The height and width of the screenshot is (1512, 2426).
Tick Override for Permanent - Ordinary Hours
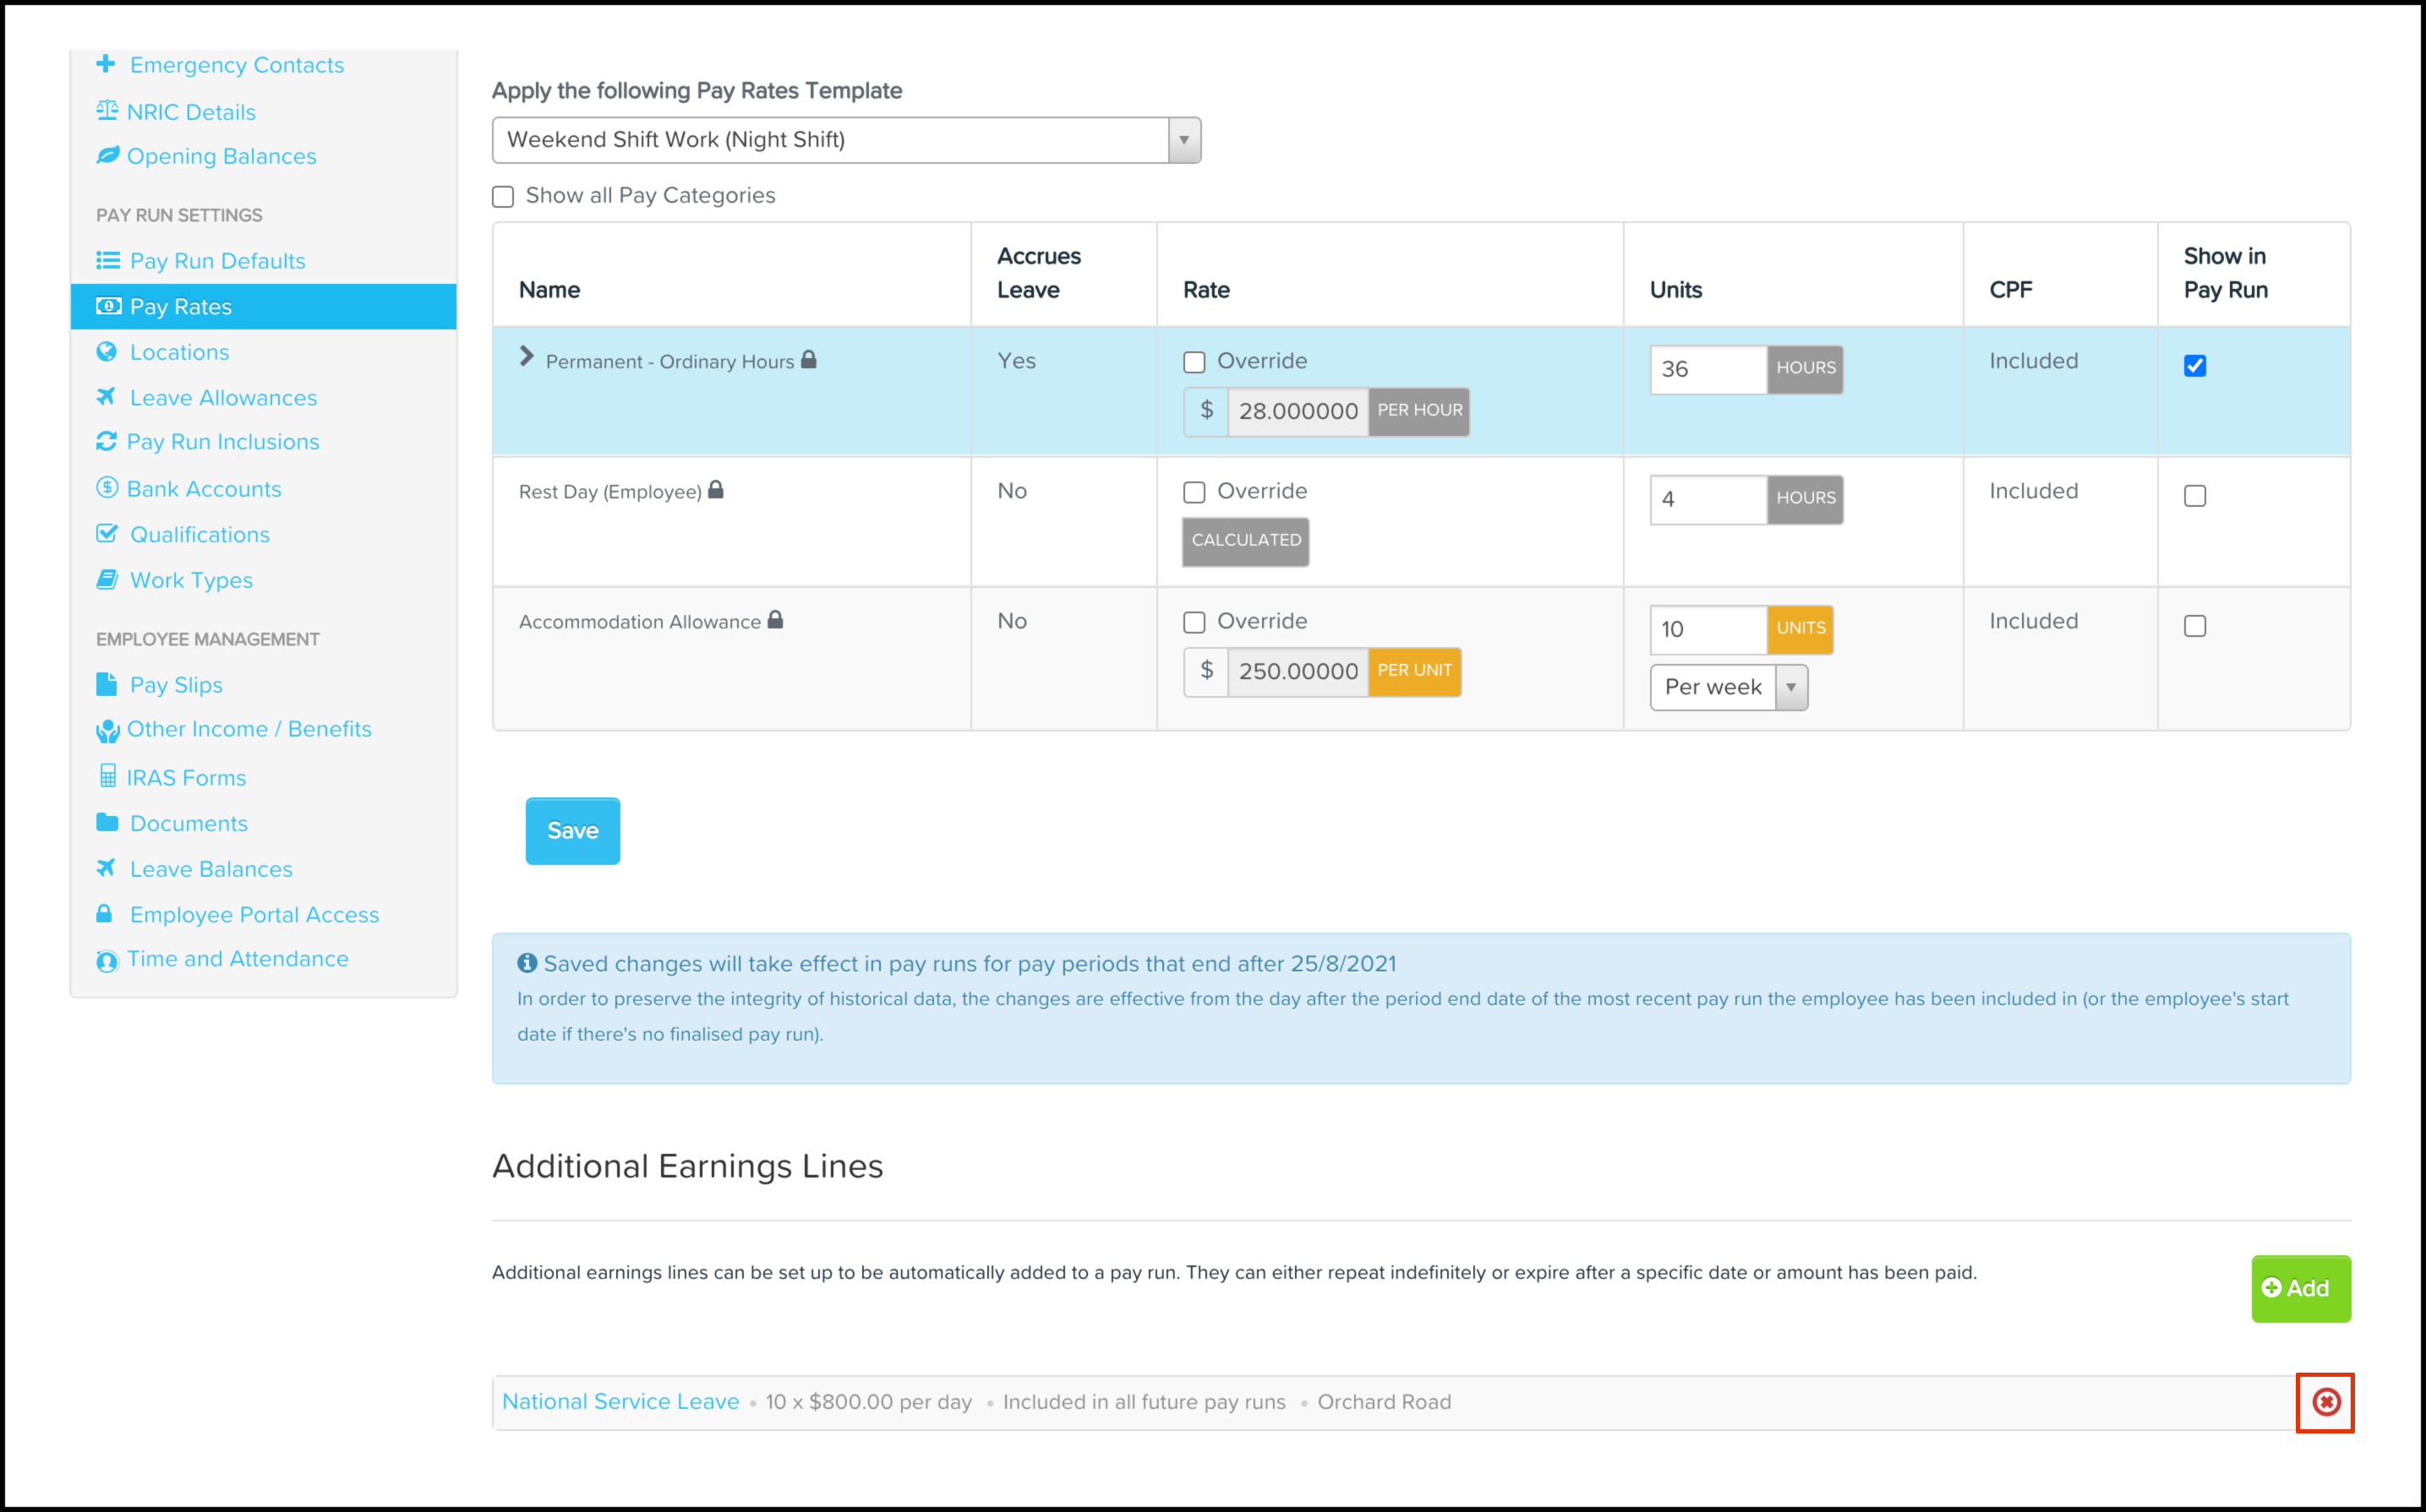[x=1194, y=362]
